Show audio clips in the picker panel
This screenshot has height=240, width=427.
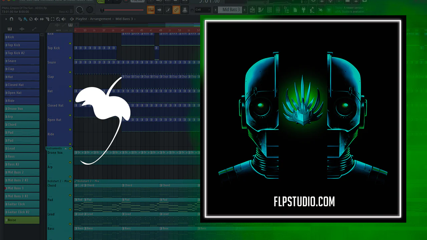tap(22, 29)
